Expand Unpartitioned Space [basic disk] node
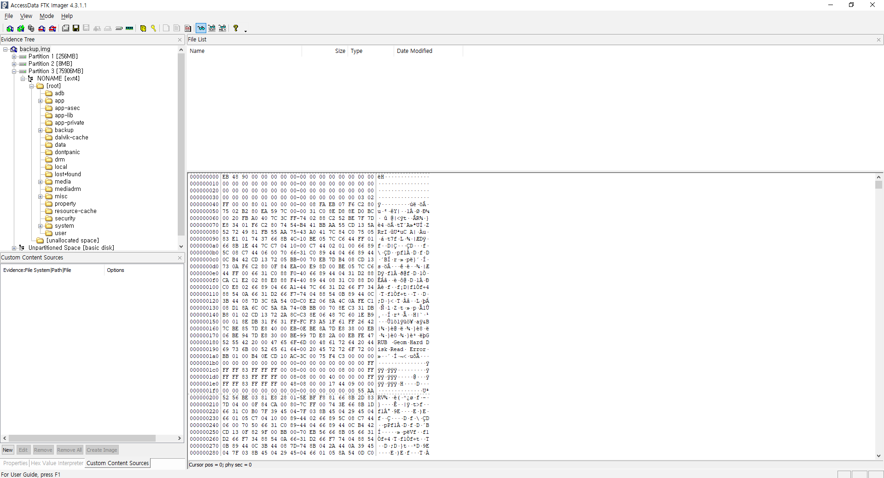Image resolution: width=884 pixels, height=478 pixels. point(14,248)
